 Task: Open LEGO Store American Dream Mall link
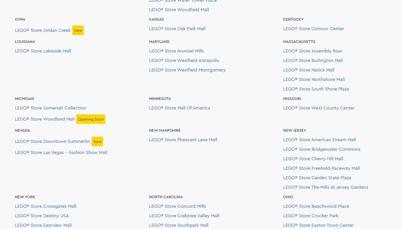coord(320,140)
